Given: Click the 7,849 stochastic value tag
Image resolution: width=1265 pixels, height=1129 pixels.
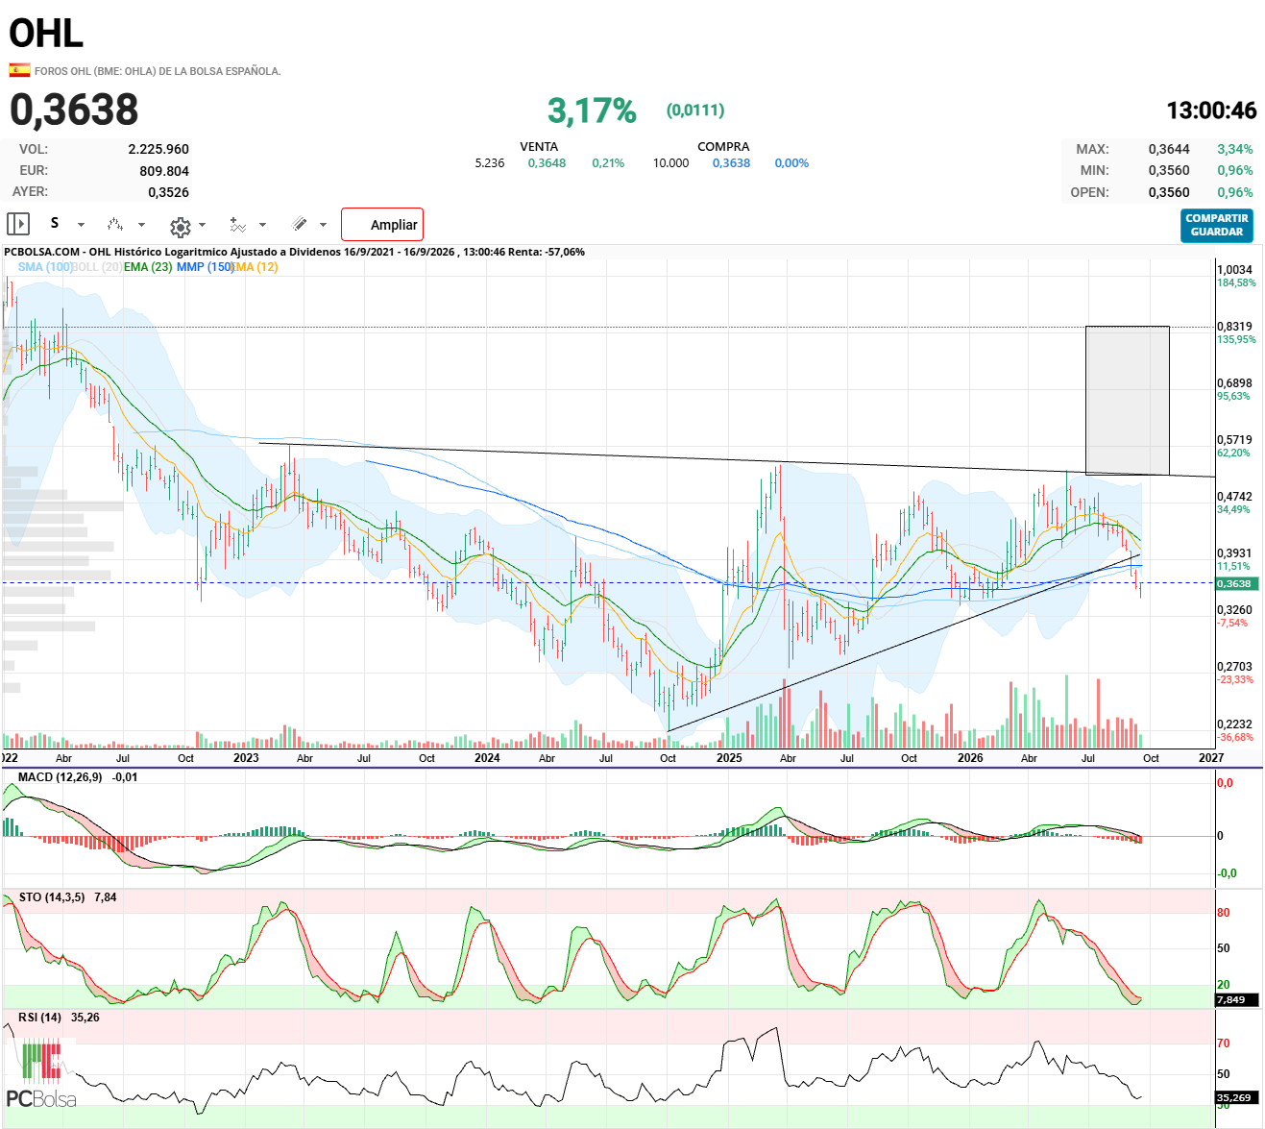Looking at the screenshot, I should (x=1234, y=1000).
